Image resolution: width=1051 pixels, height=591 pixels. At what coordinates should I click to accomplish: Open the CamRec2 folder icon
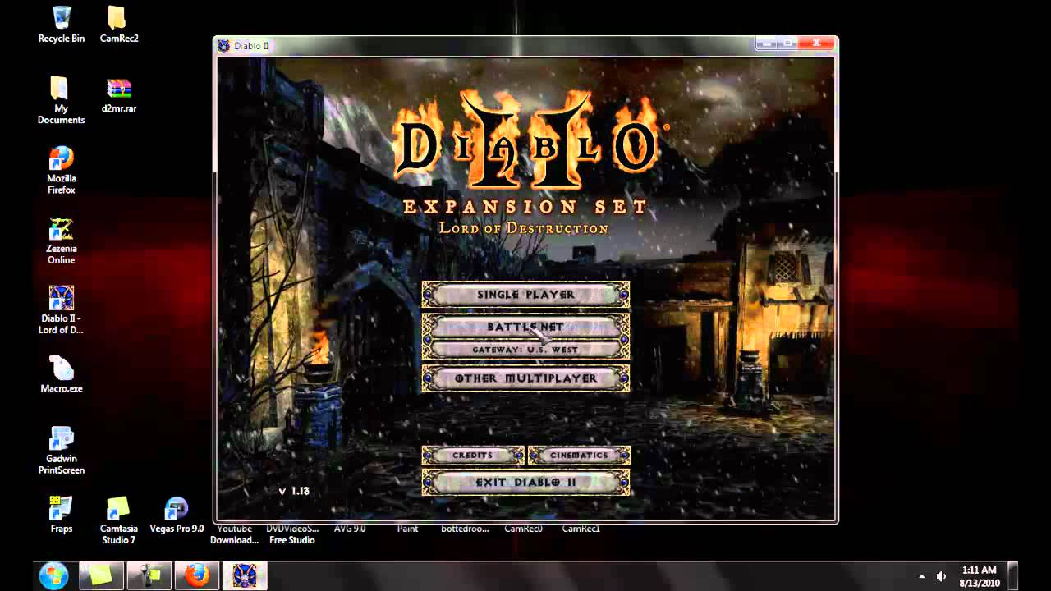pyautogui.click(x=118, y=25)
